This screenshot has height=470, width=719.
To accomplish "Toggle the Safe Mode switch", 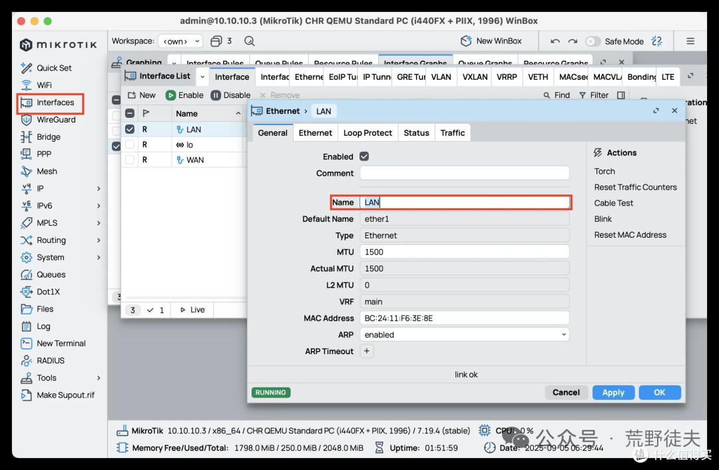I will coord(593,41).
